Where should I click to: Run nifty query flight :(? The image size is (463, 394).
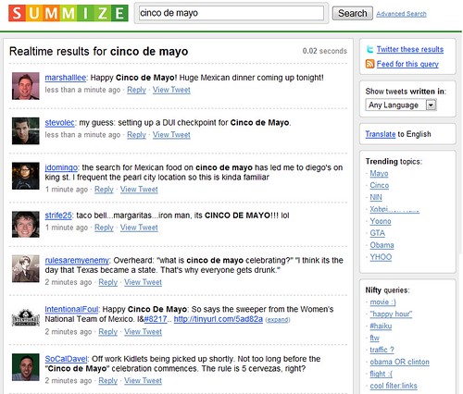[382, 374]
